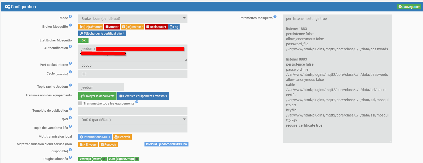Click the Topic racine field jeedom
The width and height of the screenshot is (423, 163).
pyautogui.click(x=101, y=87)
